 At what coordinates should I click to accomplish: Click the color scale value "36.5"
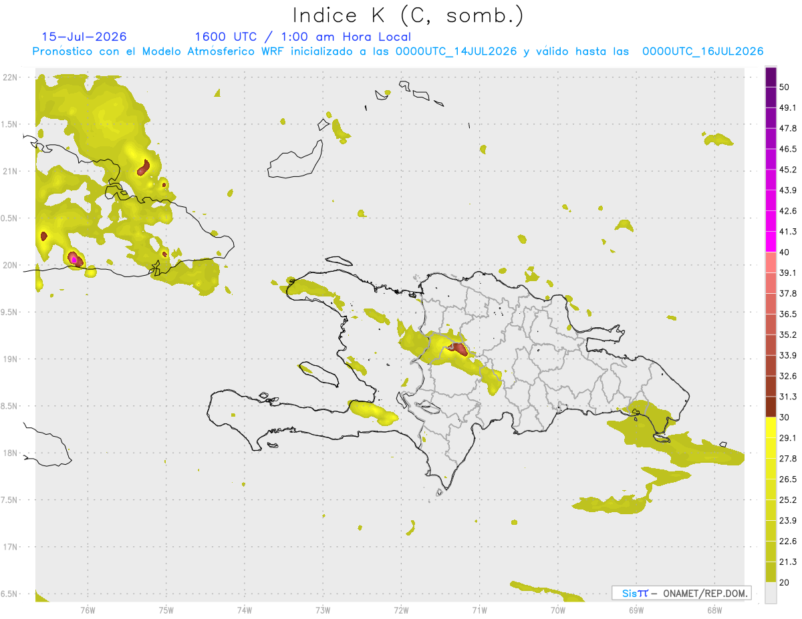click(788, 314)
